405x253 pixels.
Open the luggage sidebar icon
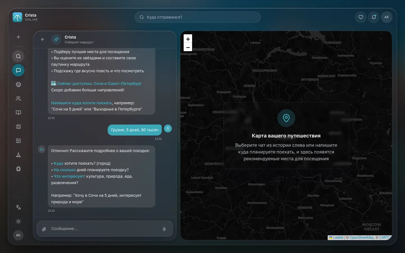coord(18,169)
